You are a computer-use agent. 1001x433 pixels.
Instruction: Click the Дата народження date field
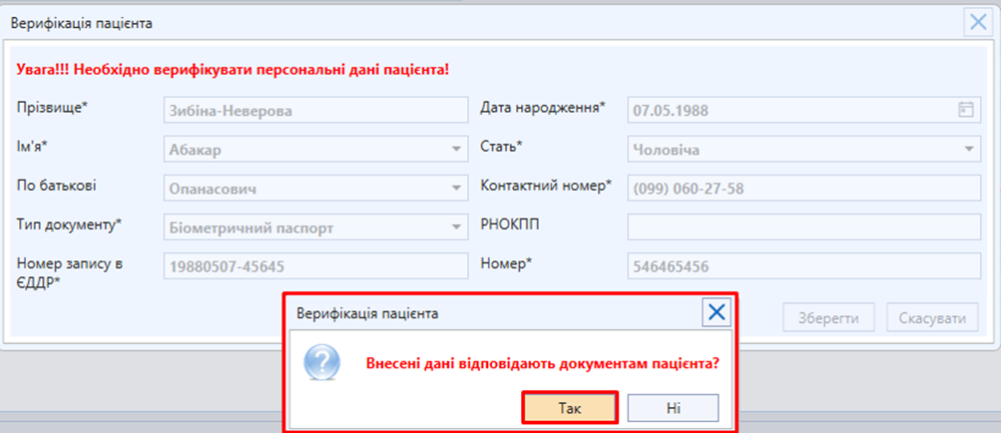(x=788, y=110)
